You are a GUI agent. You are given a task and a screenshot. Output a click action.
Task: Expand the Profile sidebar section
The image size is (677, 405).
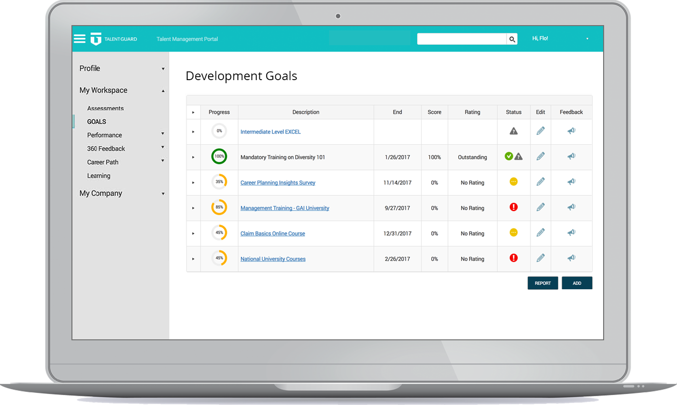(x=163, y=69)
